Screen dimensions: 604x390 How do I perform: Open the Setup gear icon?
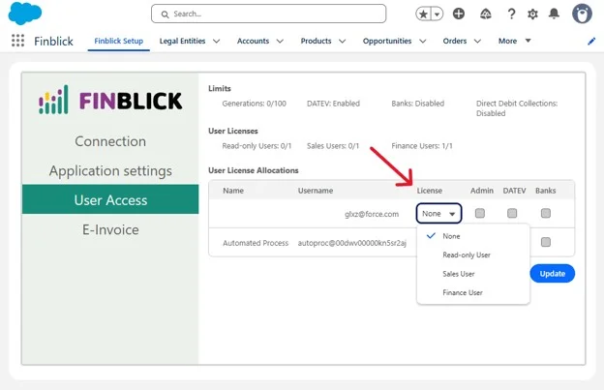pyautogui.click(x=532, y=15)
